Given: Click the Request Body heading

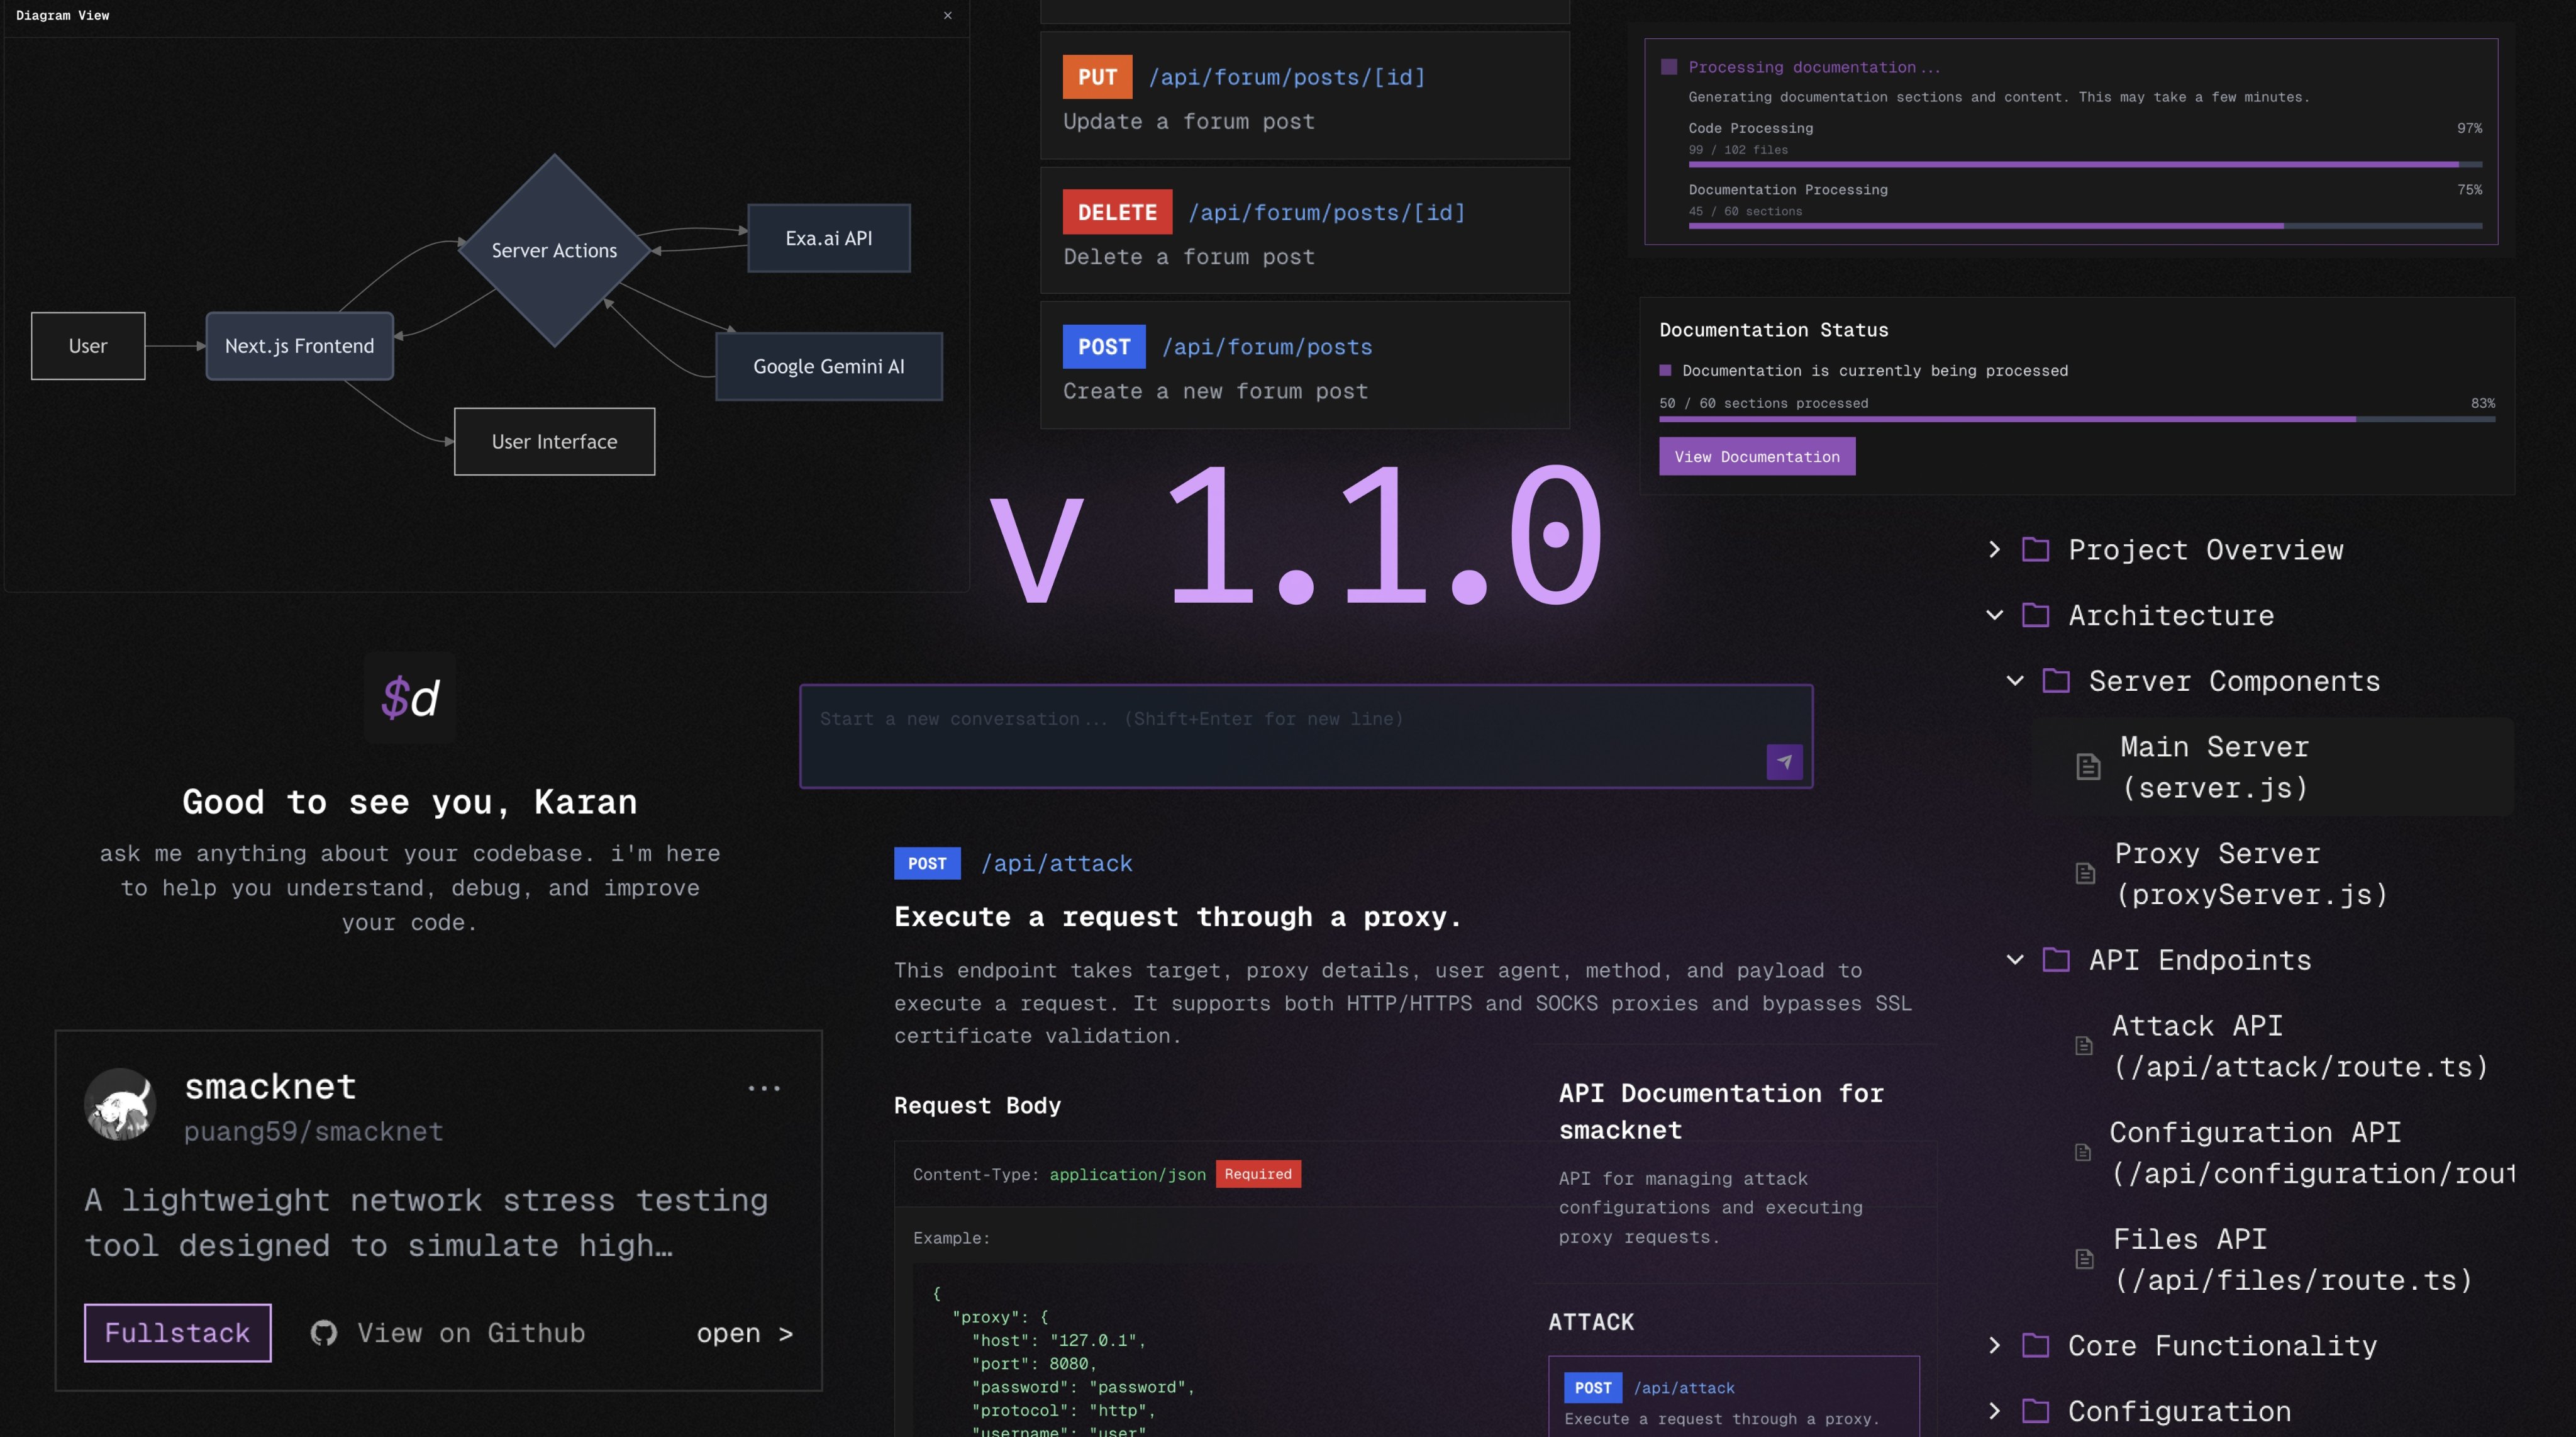Looking at the screenshot, I should [977, 1105].
